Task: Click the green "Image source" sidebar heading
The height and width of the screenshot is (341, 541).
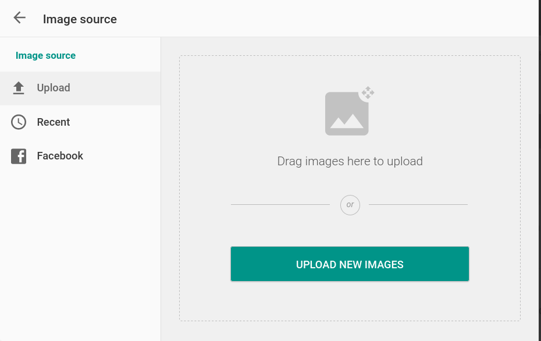Action: [x=46, y=56]
